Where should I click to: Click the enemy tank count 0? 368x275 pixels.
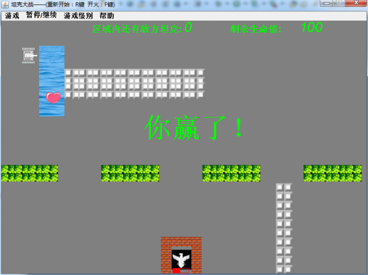[x=188, y=28]
